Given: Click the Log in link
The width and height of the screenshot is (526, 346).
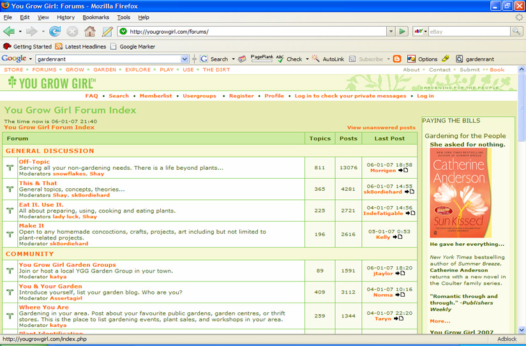Looking at the screenshot, I should (x=425, y=96).
